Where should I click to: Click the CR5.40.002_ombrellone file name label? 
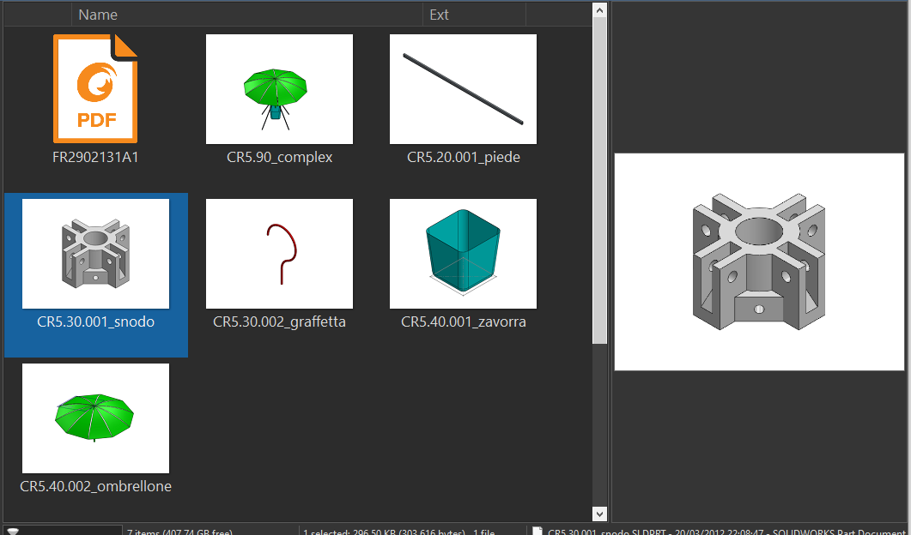point(95,486)
